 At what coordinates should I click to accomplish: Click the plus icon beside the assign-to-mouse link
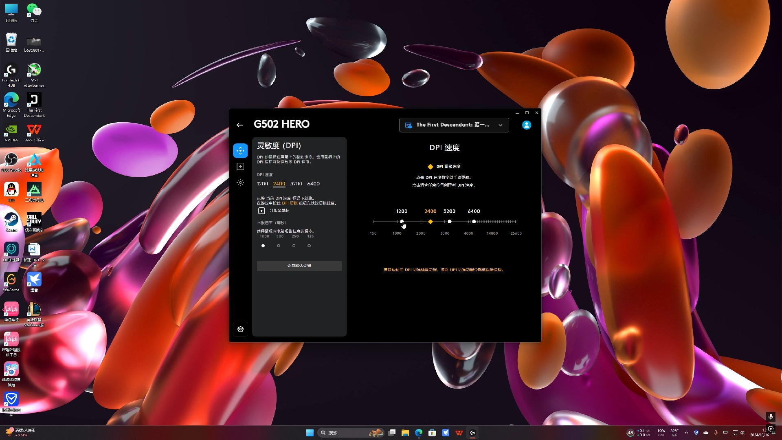point(261,211)
